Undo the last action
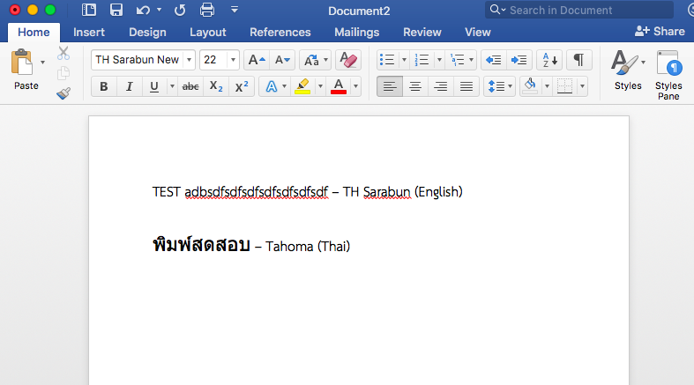Viewport: 694px width, 385px height. (143, 10)
